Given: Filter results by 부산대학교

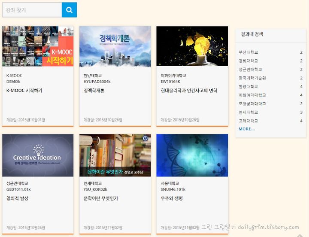Looking at the screenshot, I should (x=248, y=52).
